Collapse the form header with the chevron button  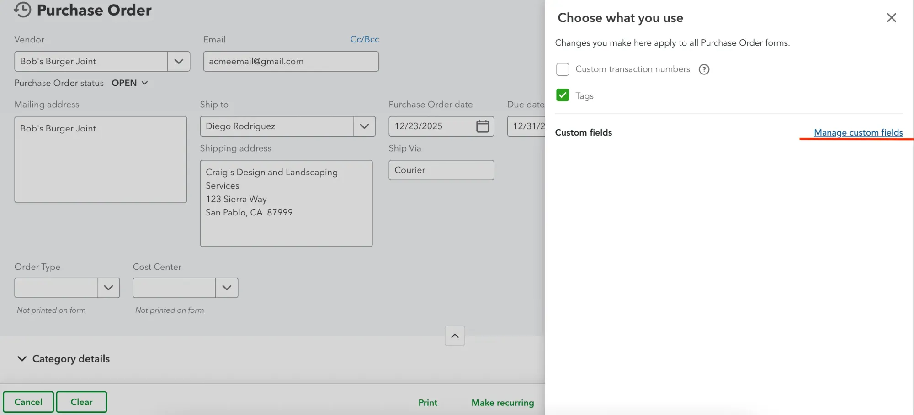coord(454,336)
